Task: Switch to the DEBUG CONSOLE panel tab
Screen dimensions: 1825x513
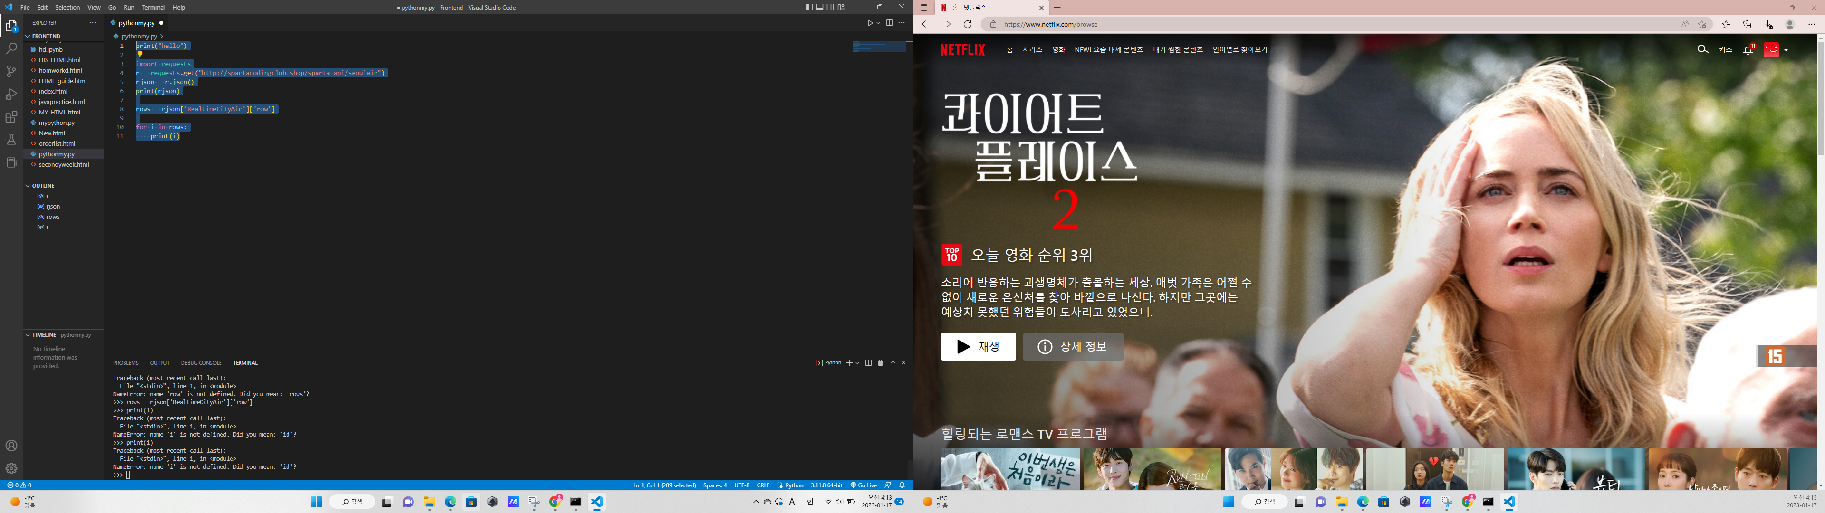Action: pos(201,363)
